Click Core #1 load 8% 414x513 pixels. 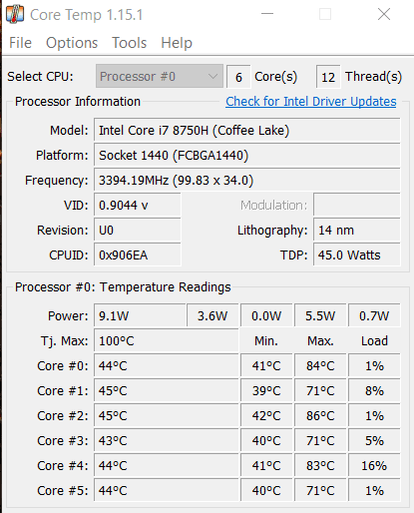[x=374, y=391]
